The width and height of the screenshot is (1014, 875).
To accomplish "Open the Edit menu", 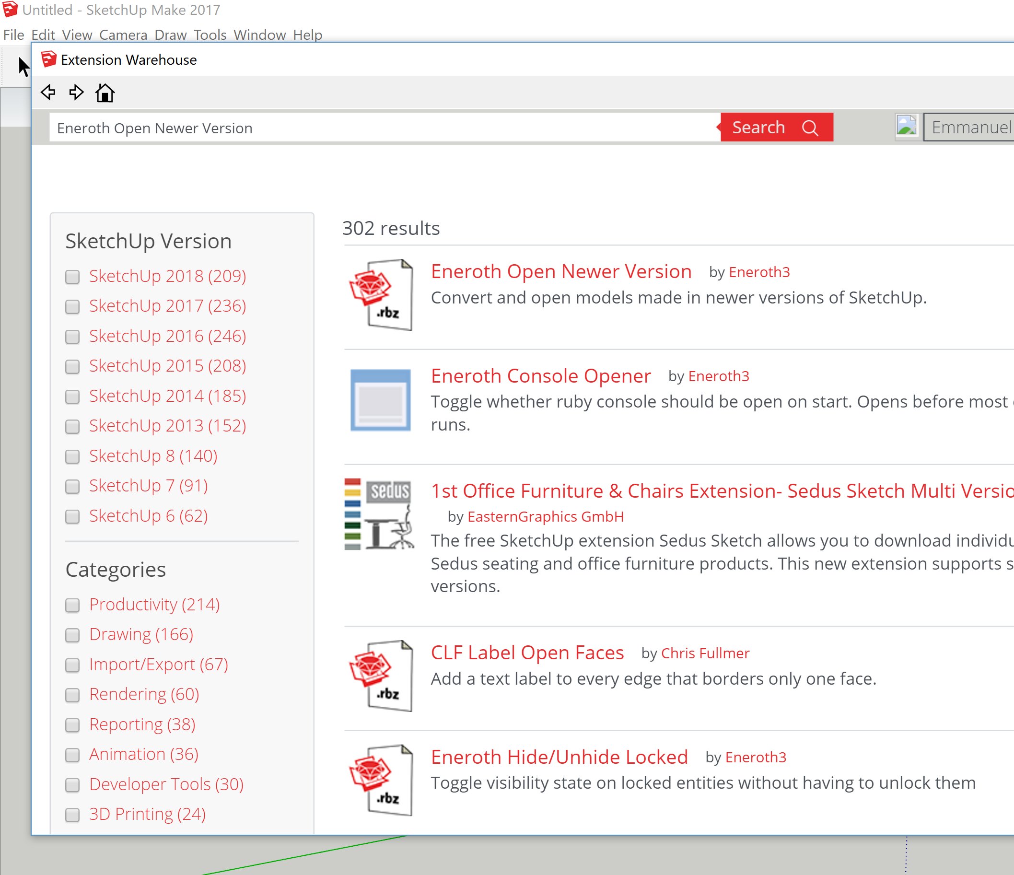I will pyautogui.click(x=43, y=35).
